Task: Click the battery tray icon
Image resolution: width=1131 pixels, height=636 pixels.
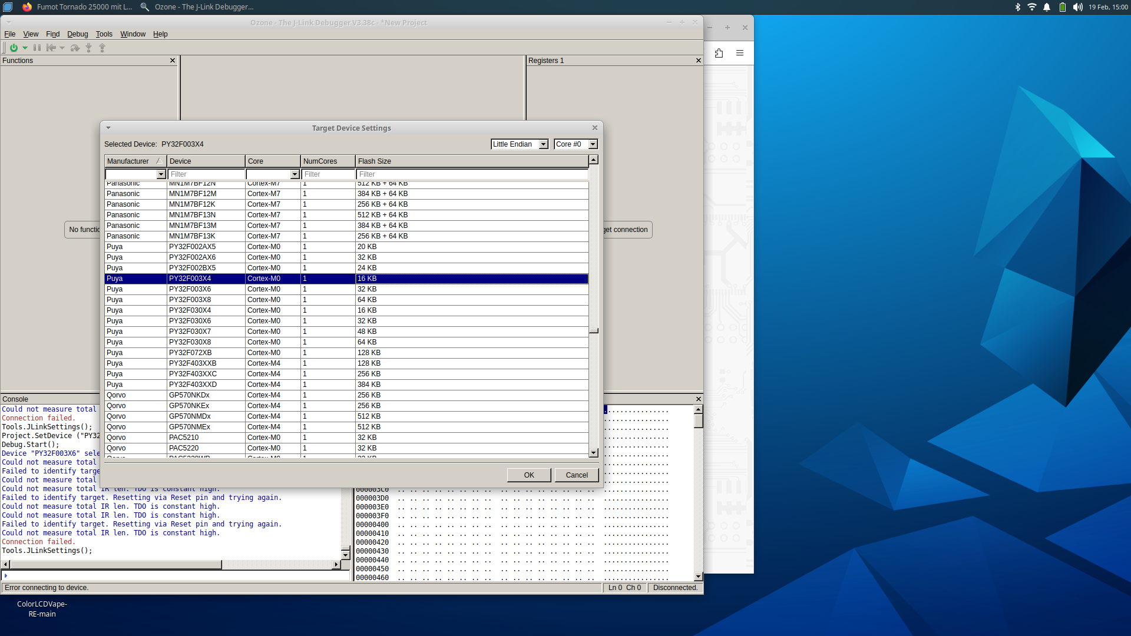Action: click(1062, 7)
